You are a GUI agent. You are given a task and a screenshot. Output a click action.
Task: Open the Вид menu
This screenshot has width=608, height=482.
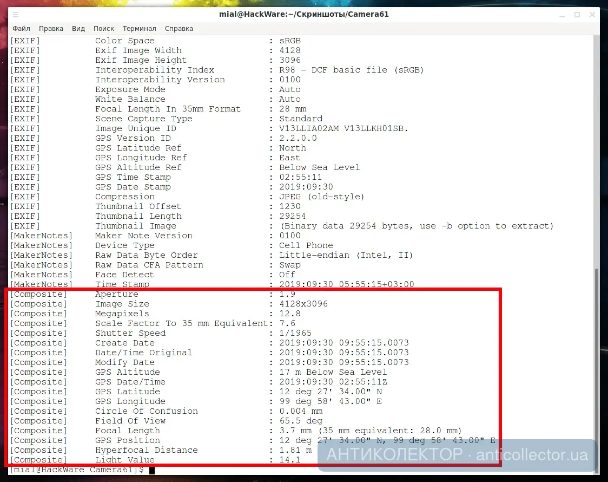click(x=78, y=28)
